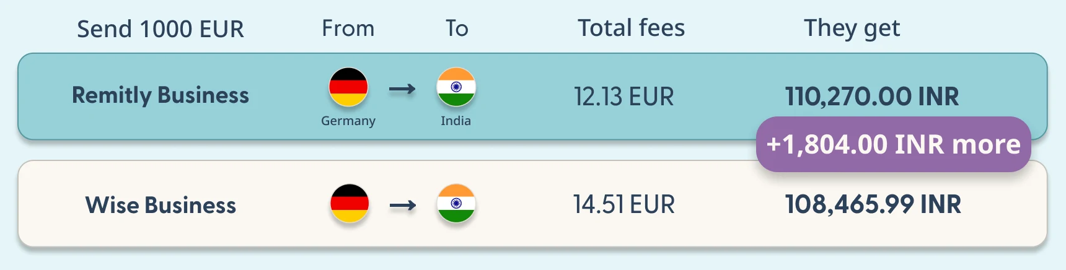Click the India caption under flag
The height and width of the screenshot is (270, 1066).
[456, 121]
